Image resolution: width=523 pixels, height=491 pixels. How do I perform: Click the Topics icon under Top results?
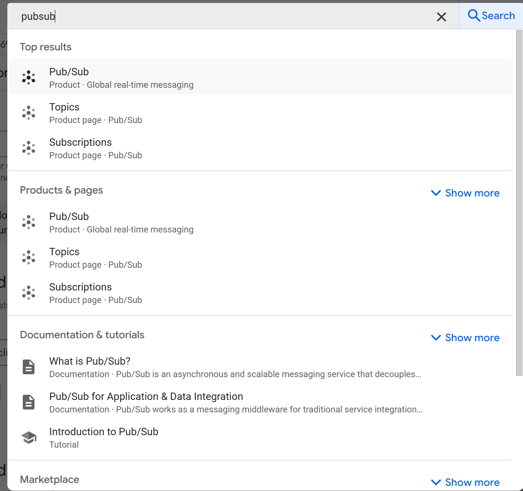[x=29, y=113]
